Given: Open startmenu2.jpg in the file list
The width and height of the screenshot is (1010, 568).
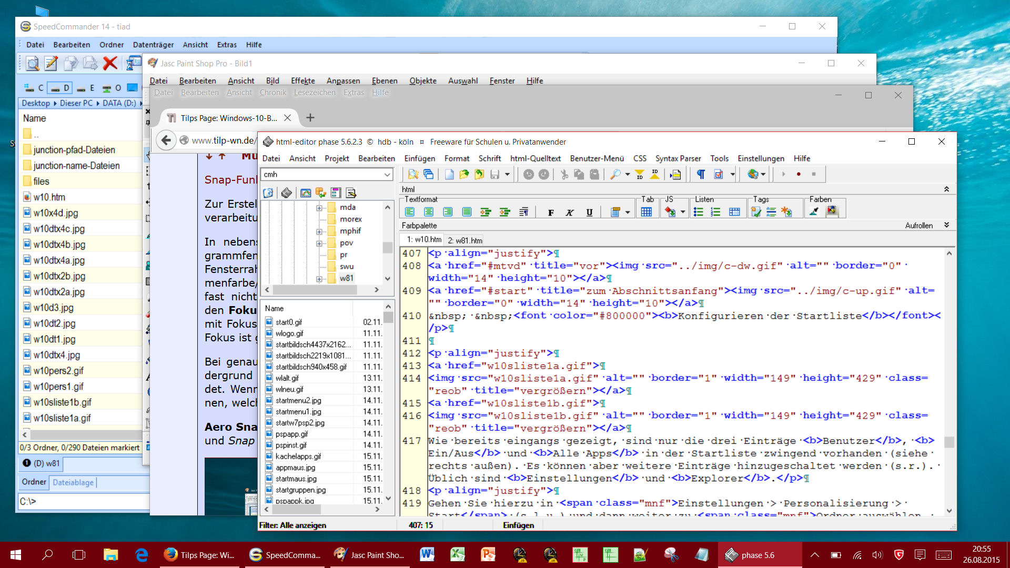Looking at the screenshot, I should point(298,400).
